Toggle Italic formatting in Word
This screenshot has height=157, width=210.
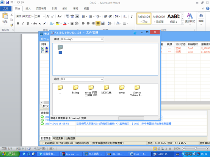click(x=23, y=23)
